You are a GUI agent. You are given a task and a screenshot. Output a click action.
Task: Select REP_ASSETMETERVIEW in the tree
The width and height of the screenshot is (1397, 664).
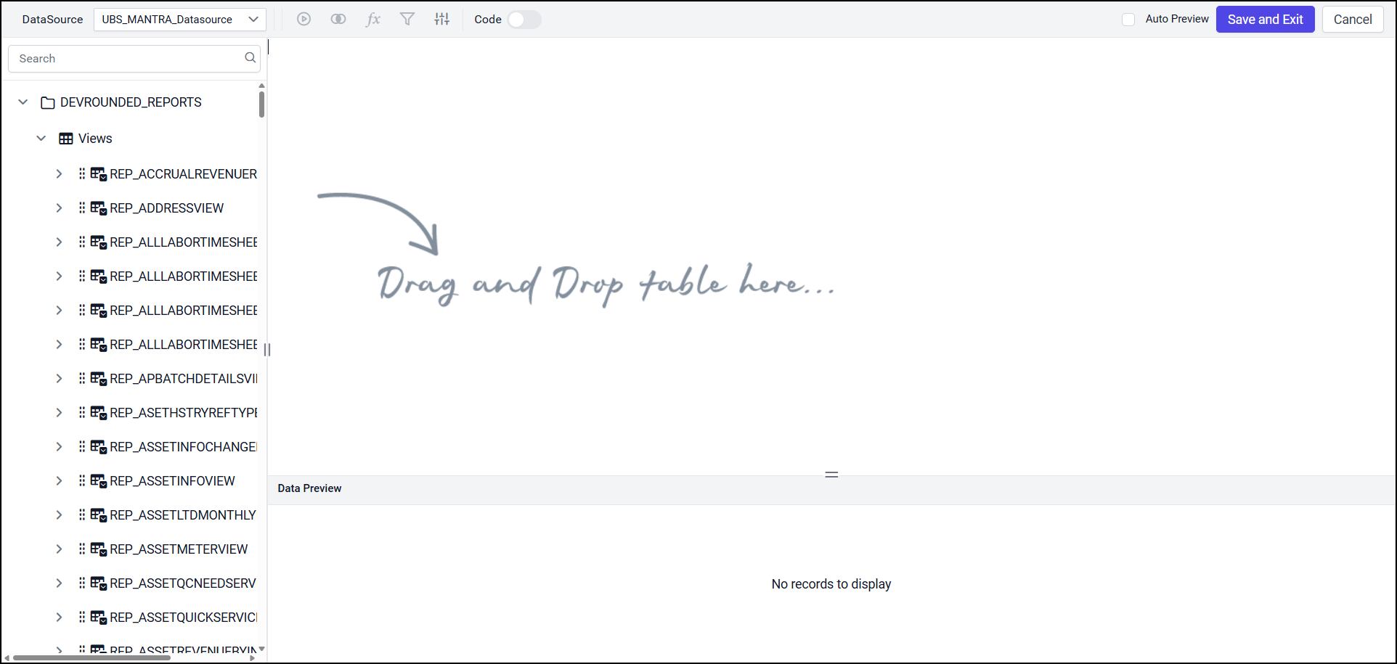[179, 549]
